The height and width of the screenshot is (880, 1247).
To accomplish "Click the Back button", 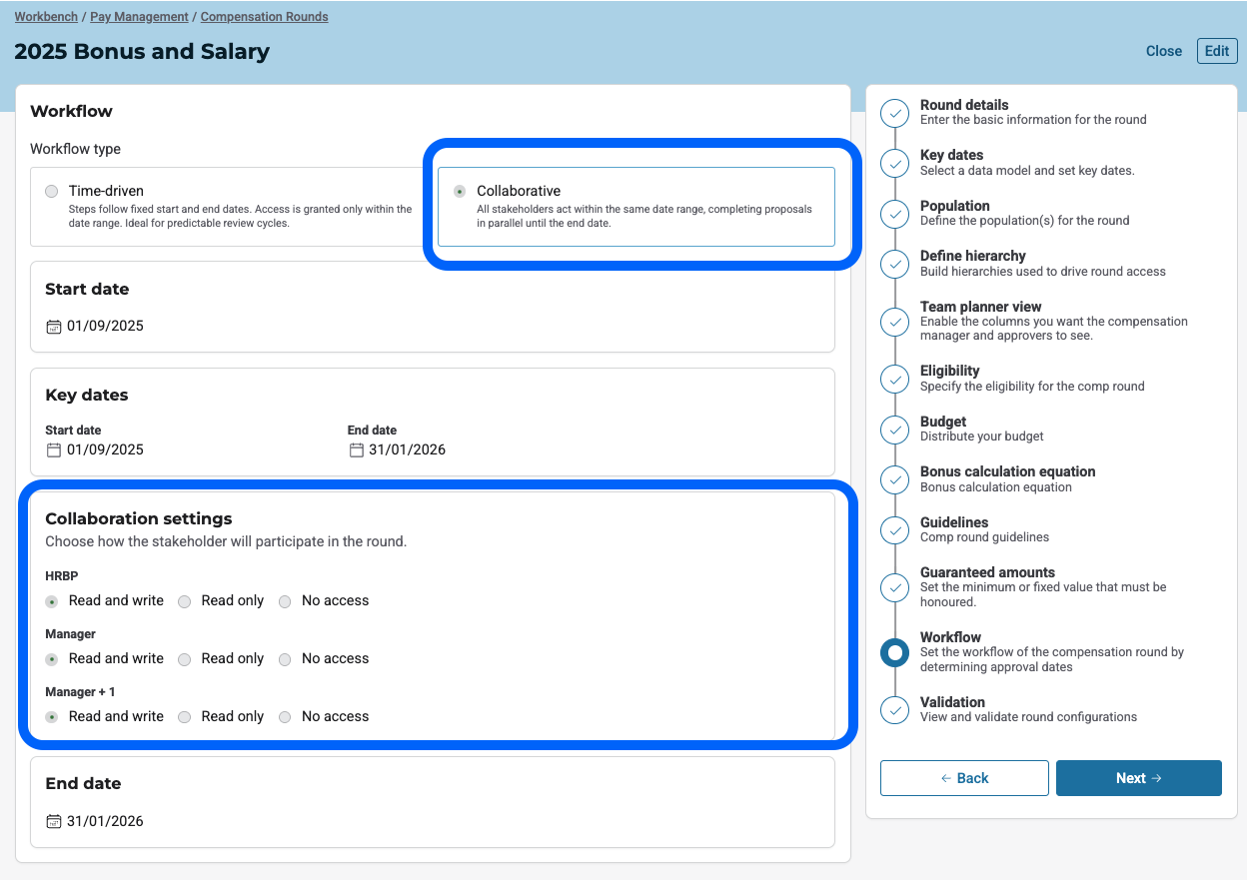I will (964, 778).
